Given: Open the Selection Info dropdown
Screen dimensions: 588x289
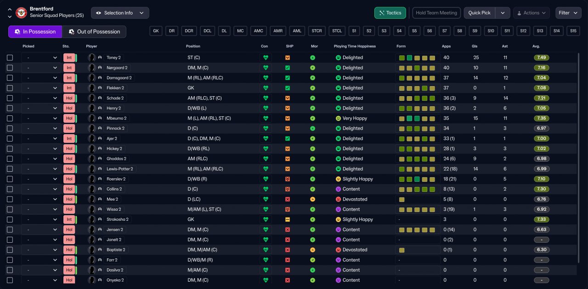Looking at the screenshot, I should pyautogui.click(x=120, y=13).
